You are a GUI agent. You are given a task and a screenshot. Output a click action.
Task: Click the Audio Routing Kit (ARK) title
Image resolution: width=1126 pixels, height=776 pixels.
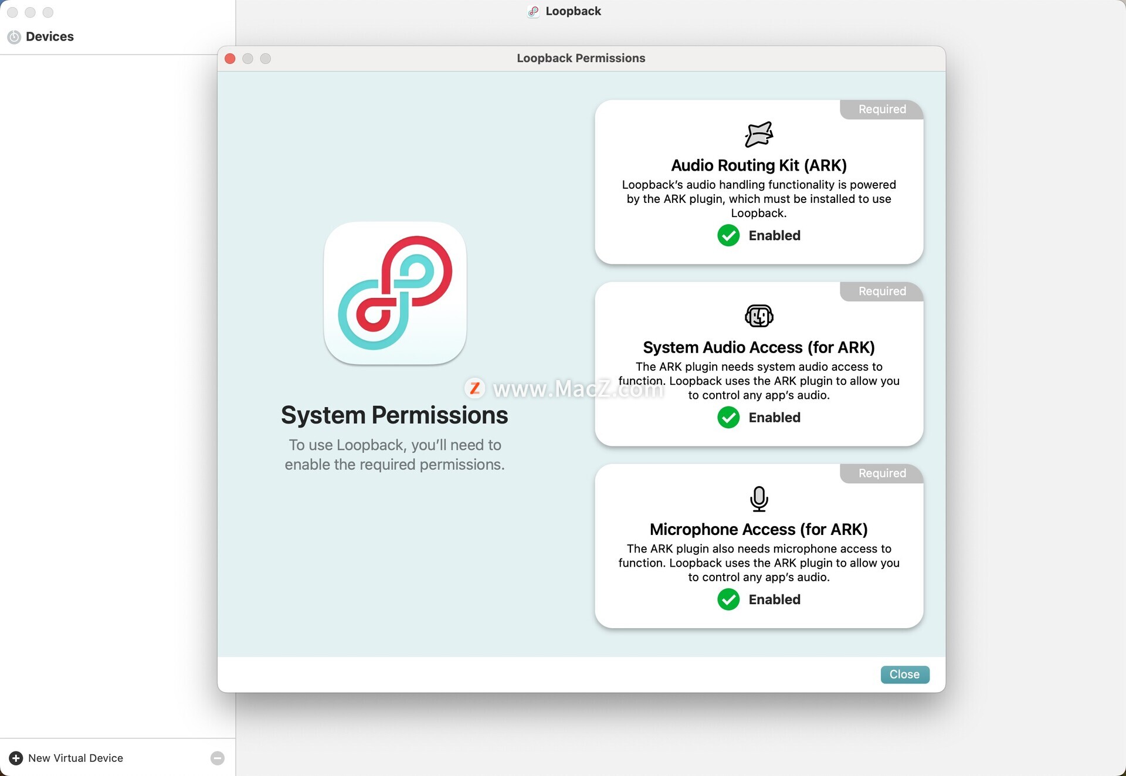[759, 165]
